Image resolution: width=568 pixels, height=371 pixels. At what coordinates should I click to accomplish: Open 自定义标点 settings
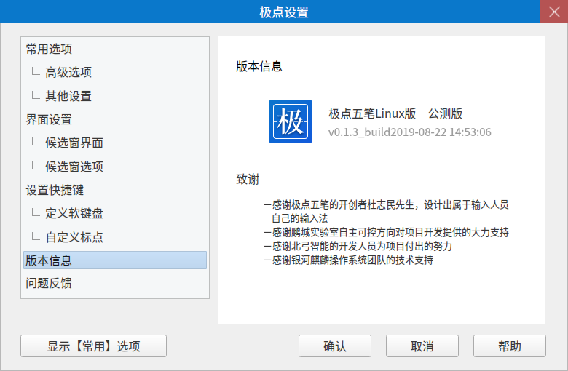(74, 237)
